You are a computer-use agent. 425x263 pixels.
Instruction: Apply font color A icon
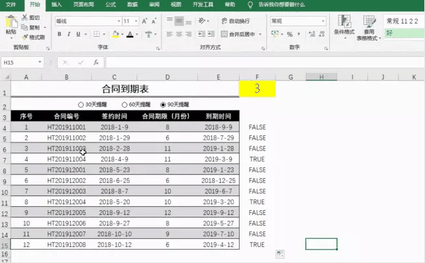[x=130, y=34]
